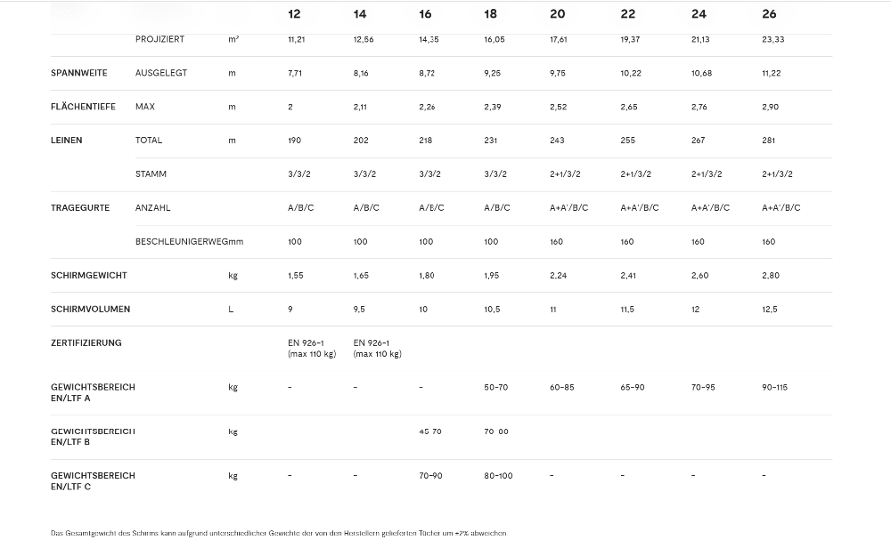This screenshot has width=891, height=548.
Task: Click the size 20 column header
Action: coord(558,14)
